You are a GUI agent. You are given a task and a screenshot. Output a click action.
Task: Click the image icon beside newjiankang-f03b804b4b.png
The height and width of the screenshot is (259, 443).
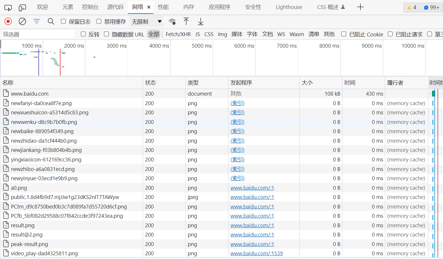coord(6,150)
